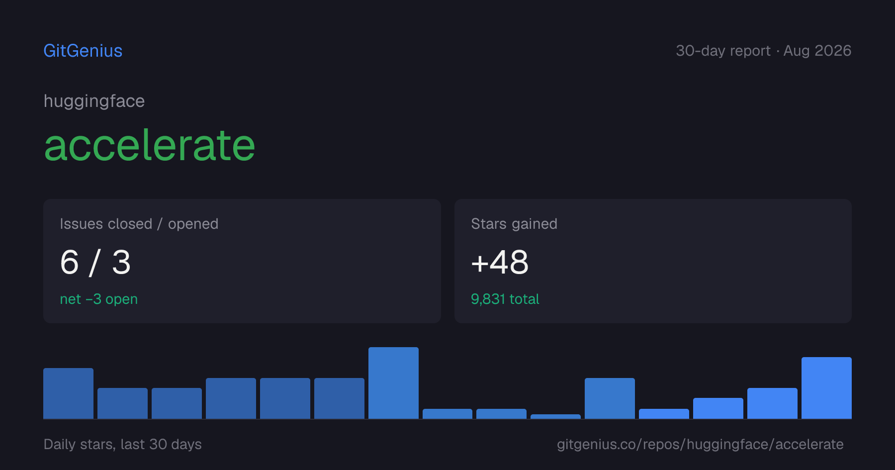
Task: Click the GitGenius brand logo text
Action: click(x=83, y=51)
